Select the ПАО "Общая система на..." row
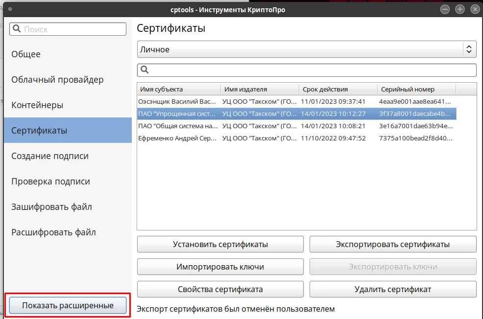 pos(297,126)
